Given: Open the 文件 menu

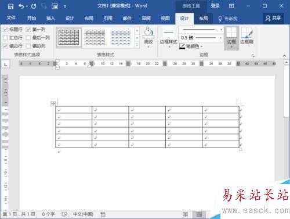Looking at the screenshot, I should pos(11,18).
